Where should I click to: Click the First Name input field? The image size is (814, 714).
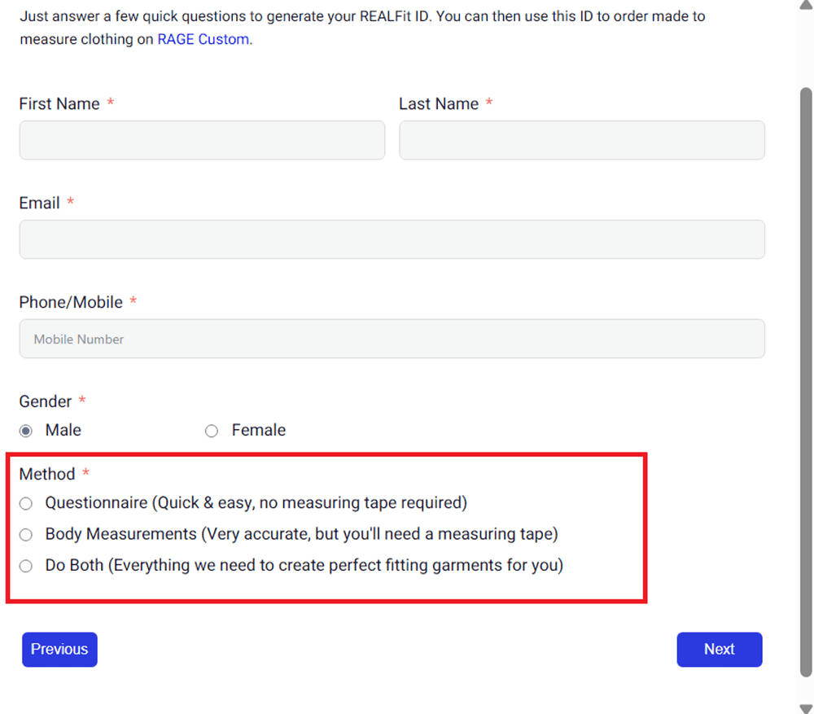coord(202,140)
